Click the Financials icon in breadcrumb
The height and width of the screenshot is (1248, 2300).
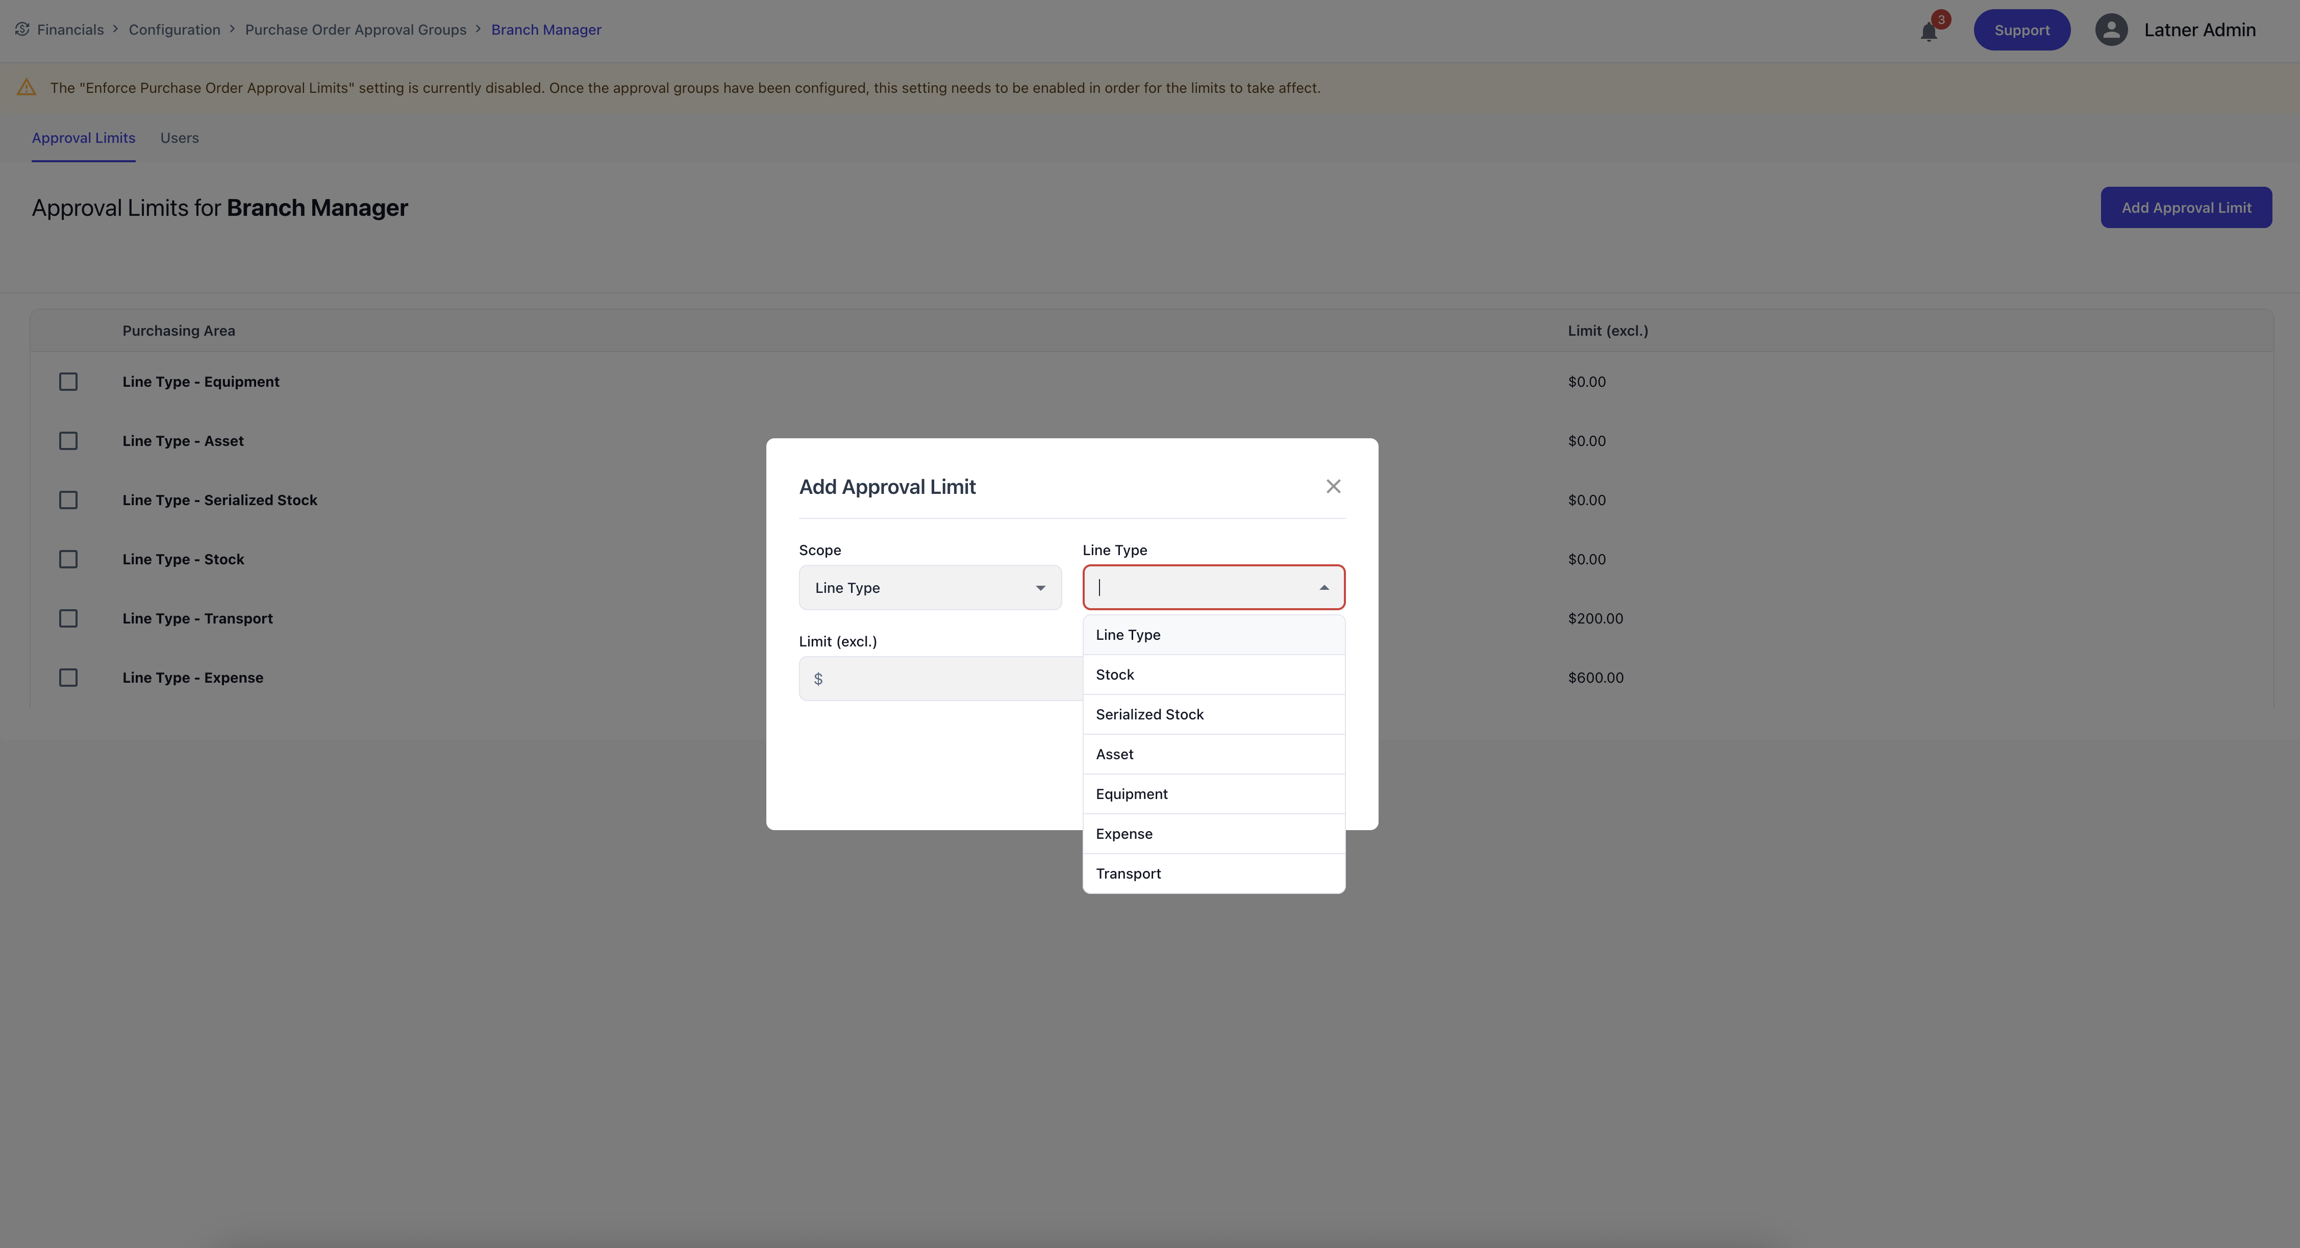22,30
